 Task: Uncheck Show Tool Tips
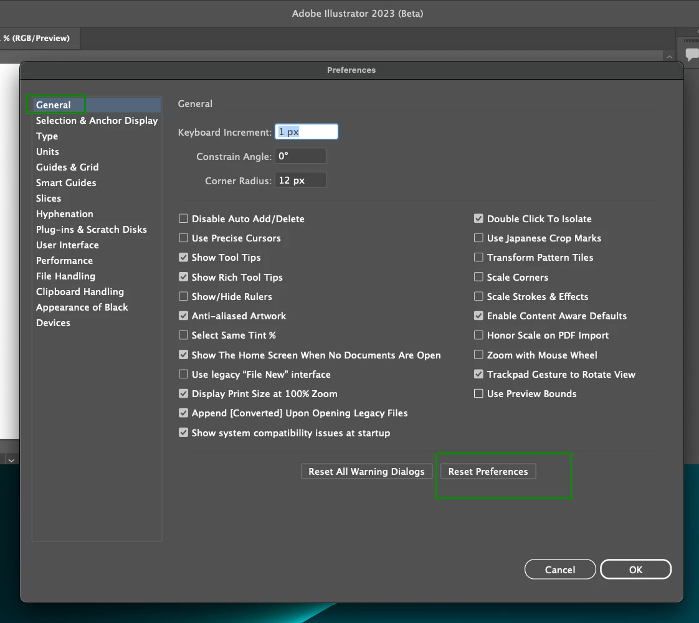tap(183, 257)
